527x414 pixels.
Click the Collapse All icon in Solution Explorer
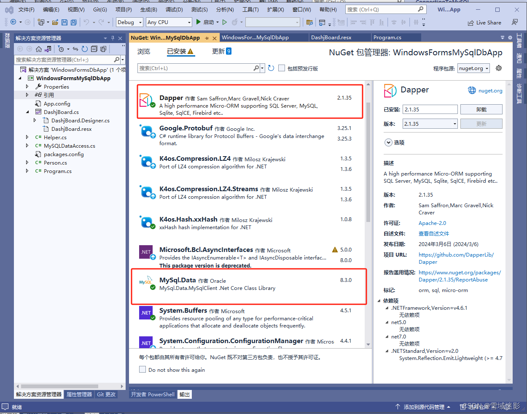point(95,49)
